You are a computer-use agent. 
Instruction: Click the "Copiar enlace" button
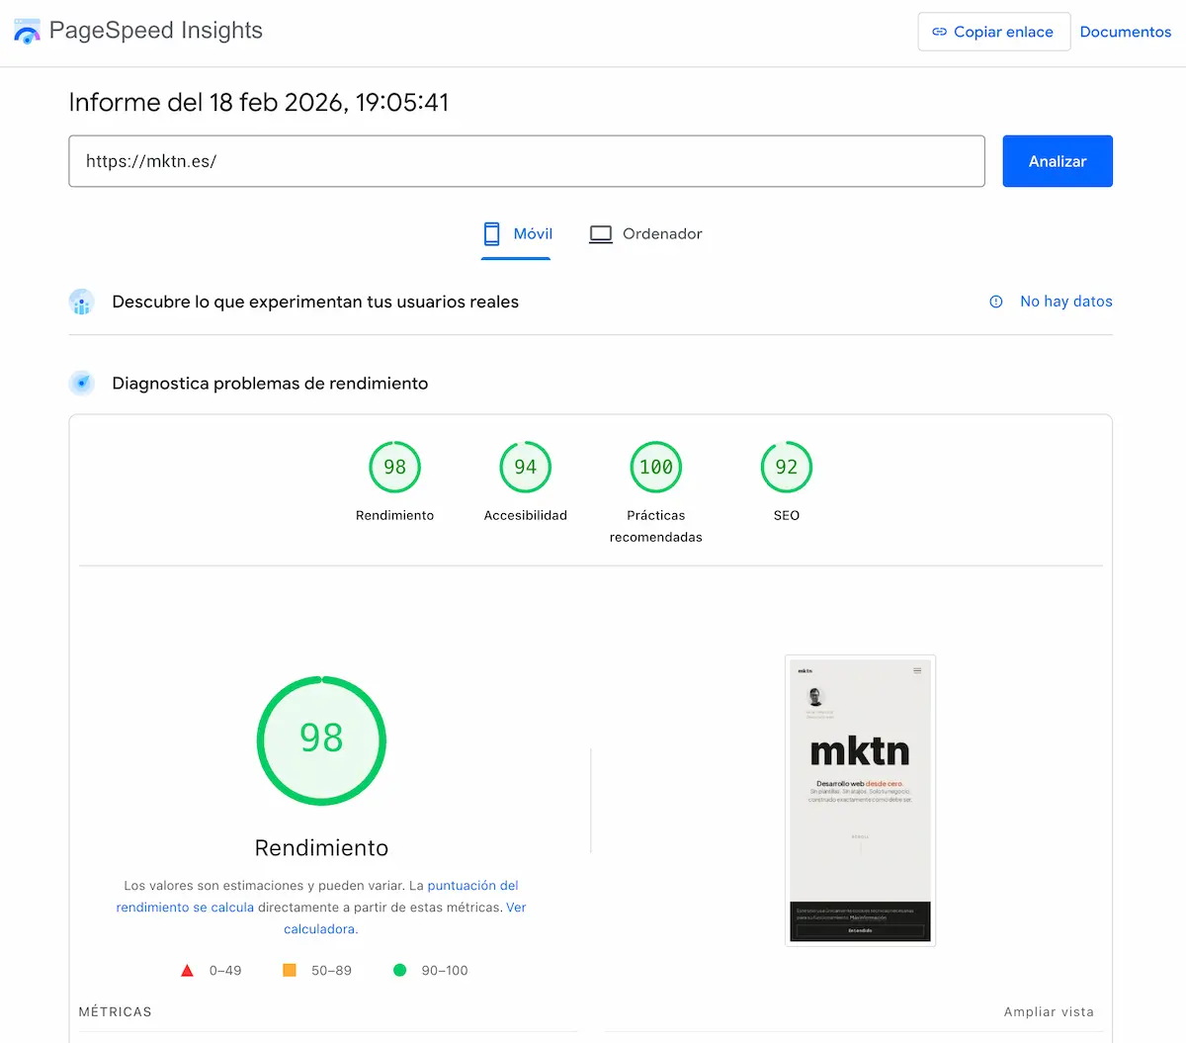993,31
